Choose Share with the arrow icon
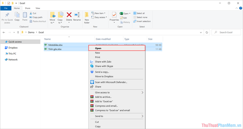243x129 pixels. coord(117,87)
